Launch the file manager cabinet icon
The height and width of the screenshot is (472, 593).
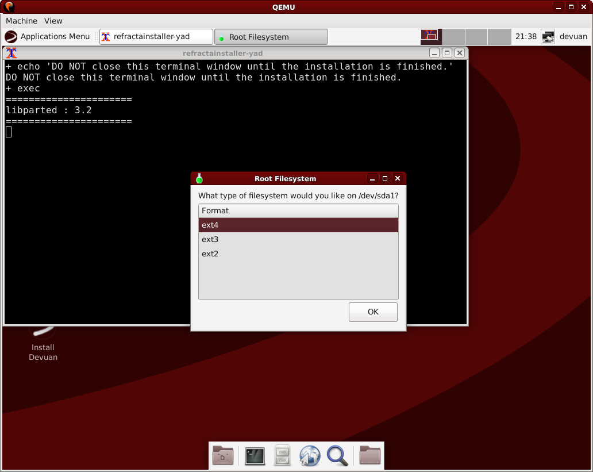click(282, 456)
